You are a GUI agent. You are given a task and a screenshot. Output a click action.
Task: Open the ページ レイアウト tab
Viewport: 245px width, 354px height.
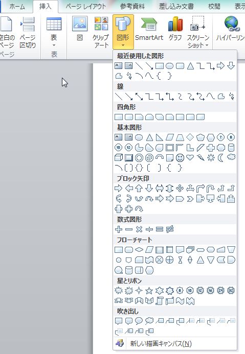pos(85,7)
